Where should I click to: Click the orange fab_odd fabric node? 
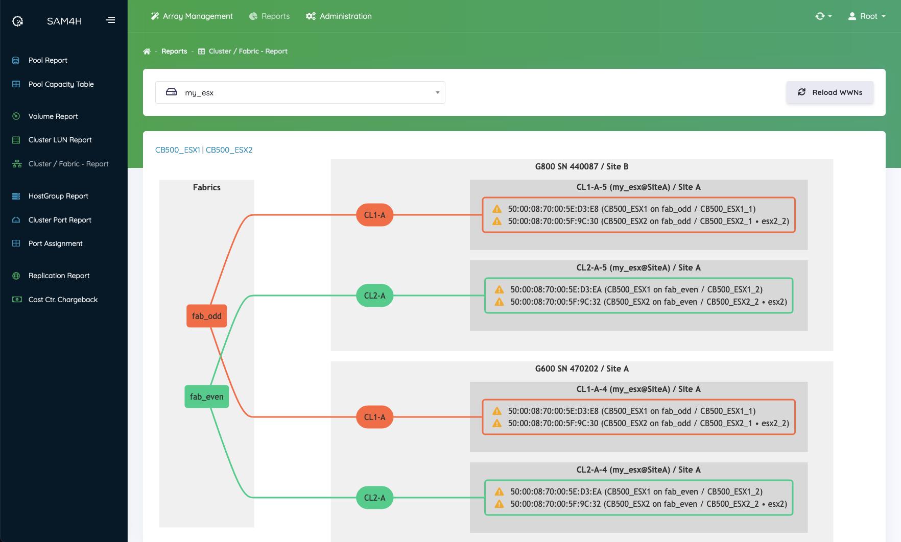pyautogui.click(x=206, y=316)
